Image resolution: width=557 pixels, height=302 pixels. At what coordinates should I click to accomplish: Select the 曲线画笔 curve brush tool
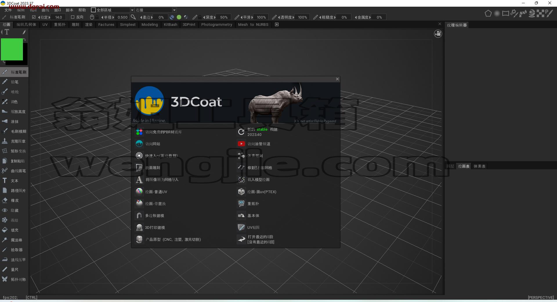tap(14, 171)
